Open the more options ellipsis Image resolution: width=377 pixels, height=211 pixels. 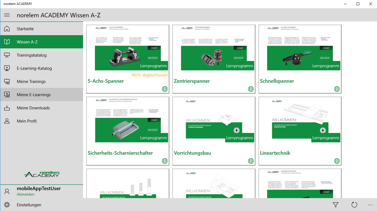[x=370, y=205]
